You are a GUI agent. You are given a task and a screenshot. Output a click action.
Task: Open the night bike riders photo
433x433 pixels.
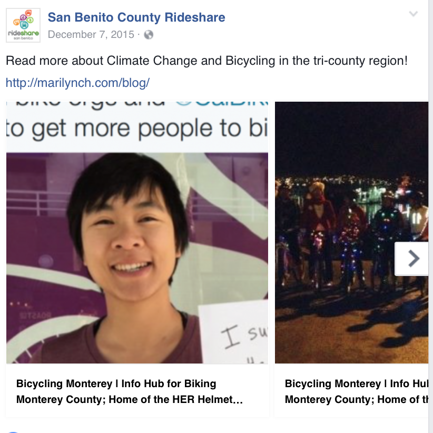click(x=351, y=232)
